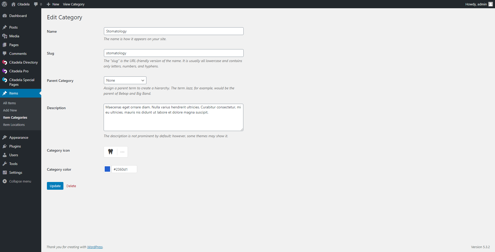Open Dashboard menu item
Screen dimensions: 495x252
point(18,16)
